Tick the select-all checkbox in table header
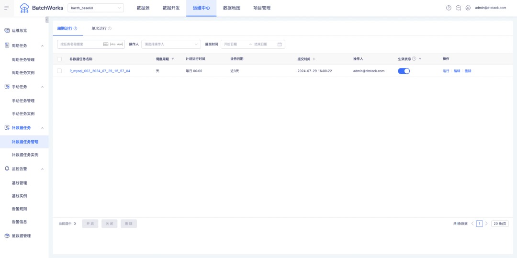Image resolution: width=517 pixels, height=258 pixels. tap(59, 59)
